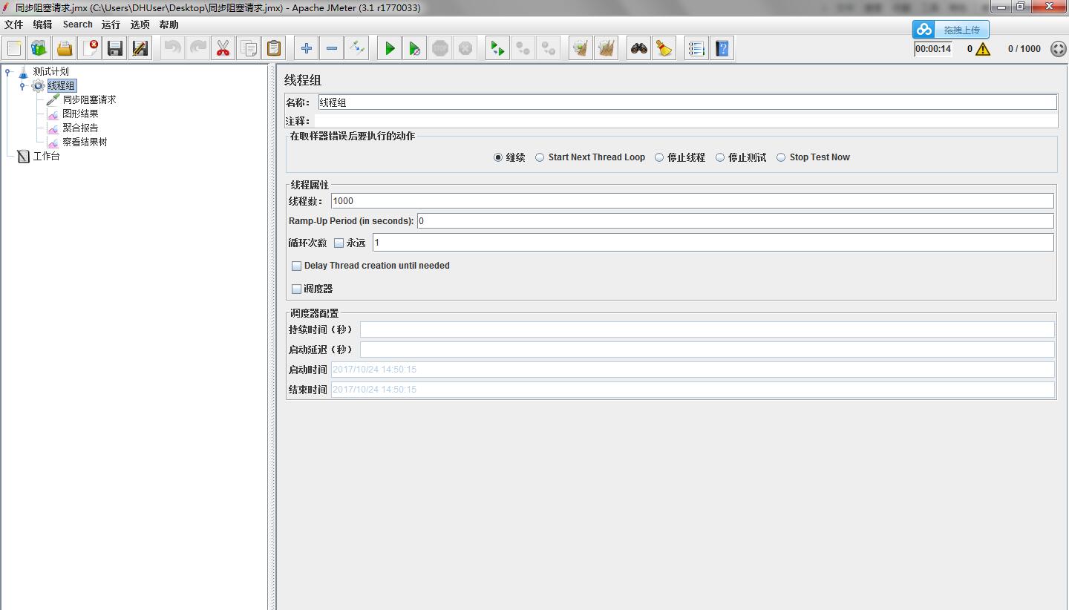The height and width of the screenshot is (610, 1069).
Task: Click Start no pauses icon
Action: point(415,48)
